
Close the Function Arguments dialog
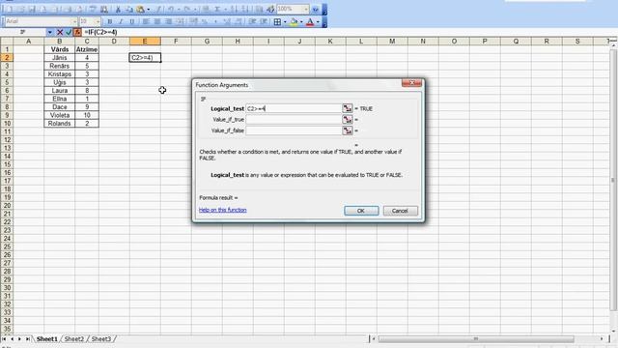[x=411, y=83]
